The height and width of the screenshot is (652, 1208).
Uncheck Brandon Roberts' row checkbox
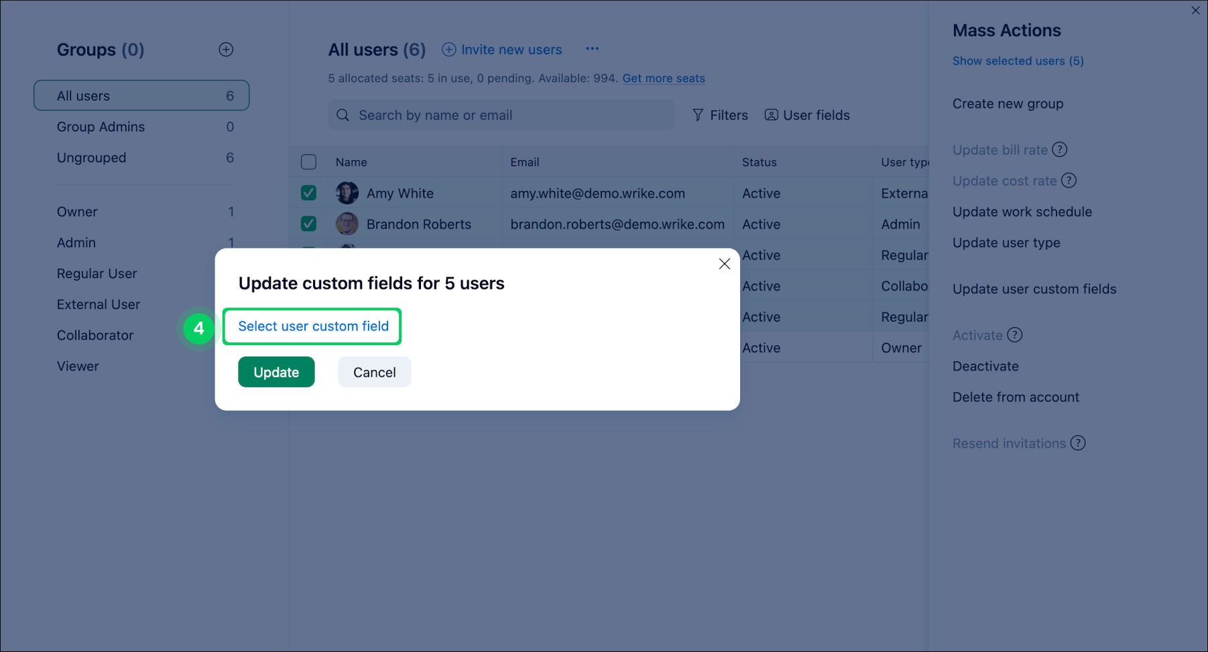(x=308, y=223)
